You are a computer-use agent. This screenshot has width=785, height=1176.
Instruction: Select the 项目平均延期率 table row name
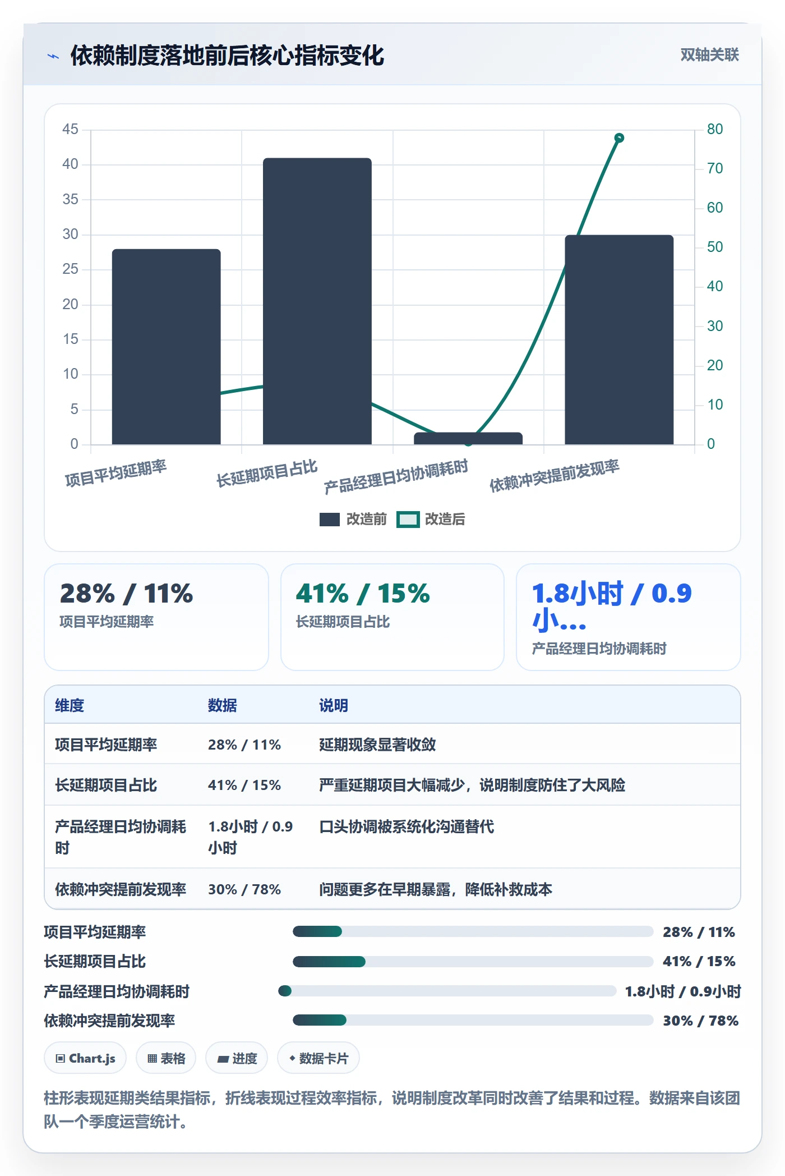point(106,745)
